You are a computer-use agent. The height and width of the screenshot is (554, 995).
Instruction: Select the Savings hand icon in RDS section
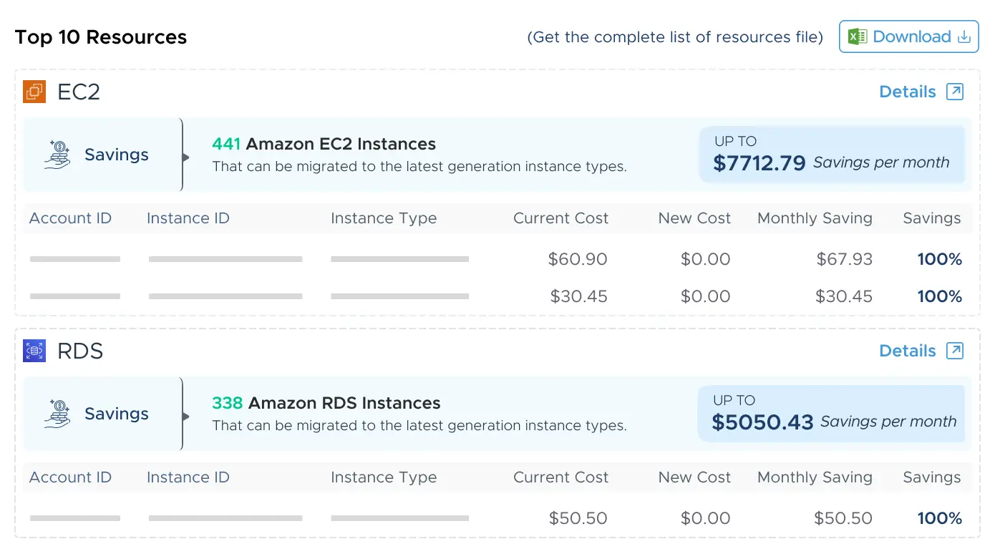[x=57, y=414]
